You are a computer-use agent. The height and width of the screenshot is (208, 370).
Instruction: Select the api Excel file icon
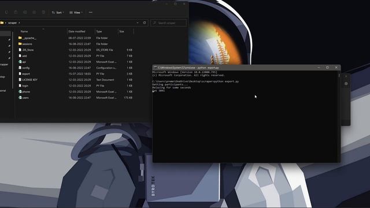(x=20, y=62)
